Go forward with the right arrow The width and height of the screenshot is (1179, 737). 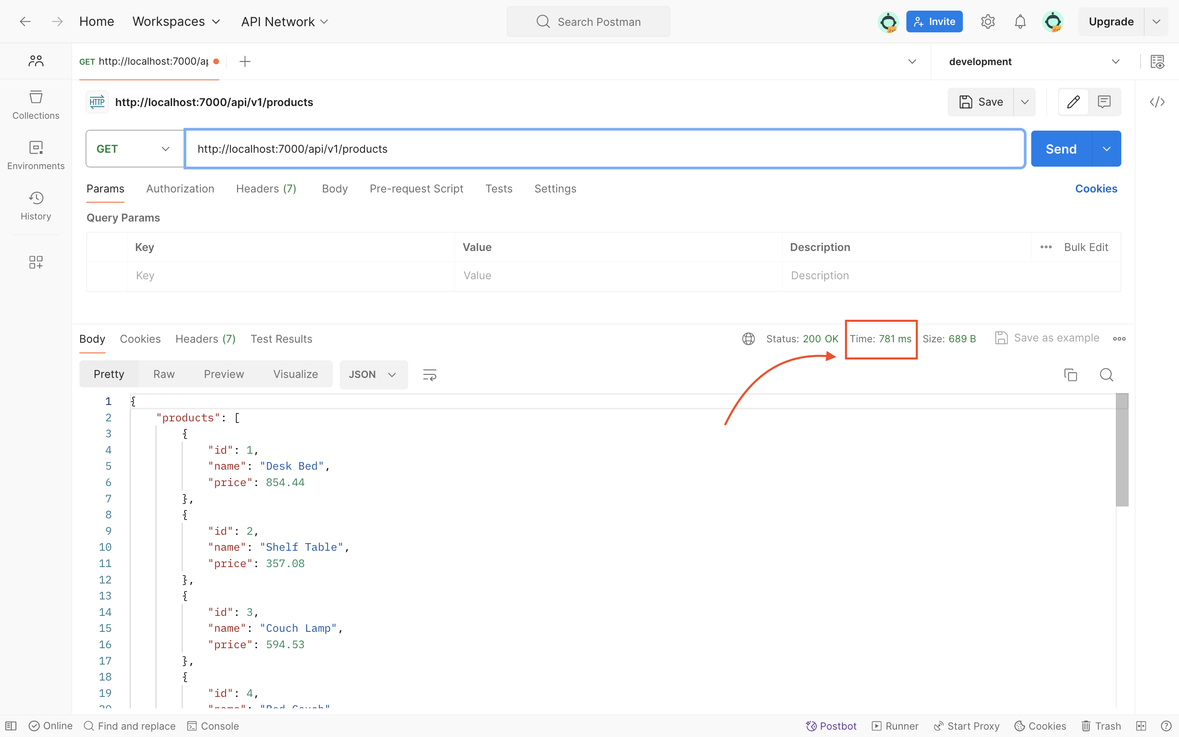[x=57, y=21]
